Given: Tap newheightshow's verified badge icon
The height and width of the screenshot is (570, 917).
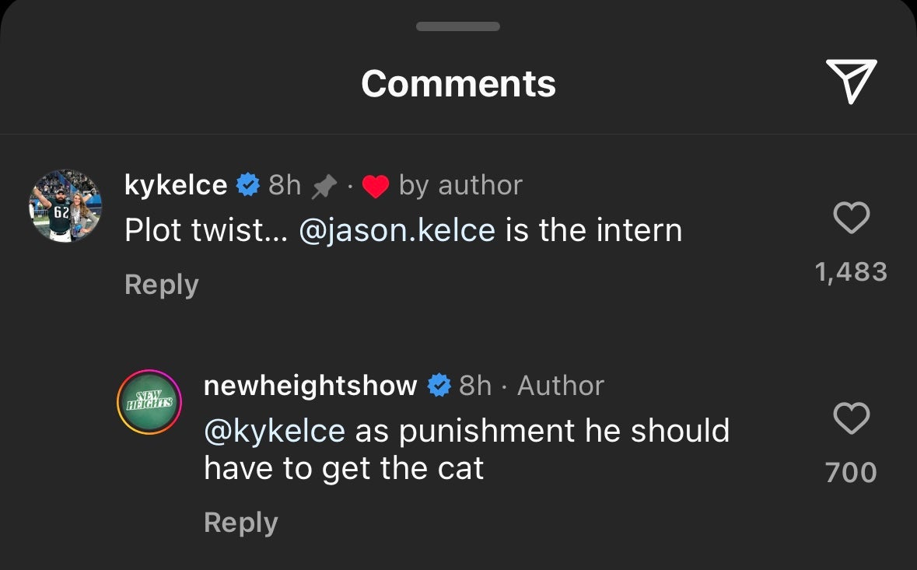Looking at the screenshot, I should coord(439,385).
